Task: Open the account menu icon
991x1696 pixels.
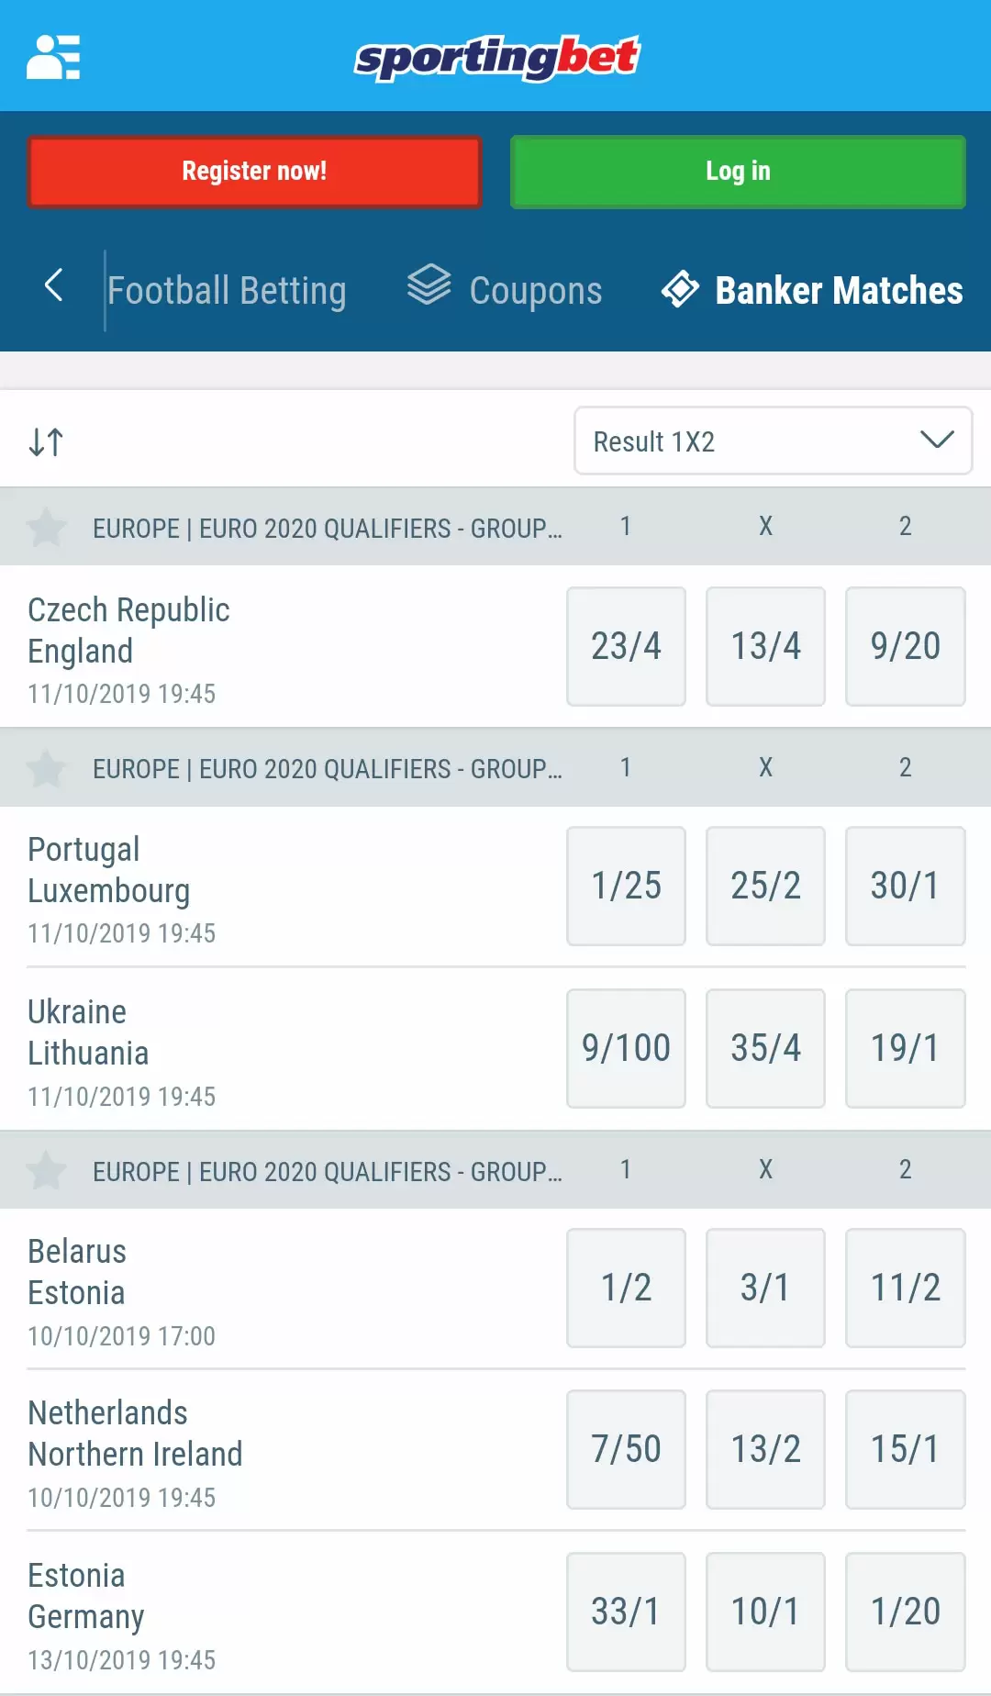Action: tap(53, 57)
